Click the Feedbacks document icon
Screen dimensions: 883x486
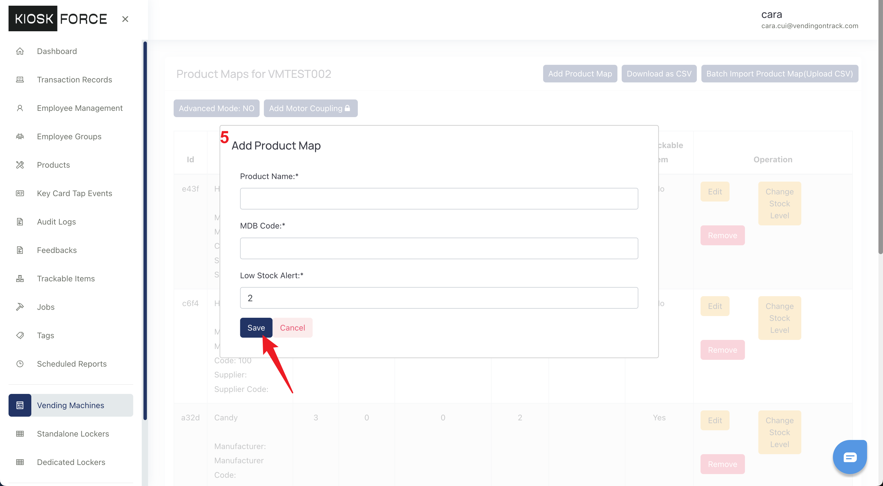pos(20,250)
